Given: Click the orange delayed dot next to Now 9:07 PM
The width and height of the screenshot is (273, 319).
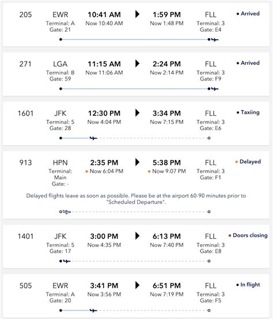Looking at the screenshot, I should click(149, 172).
